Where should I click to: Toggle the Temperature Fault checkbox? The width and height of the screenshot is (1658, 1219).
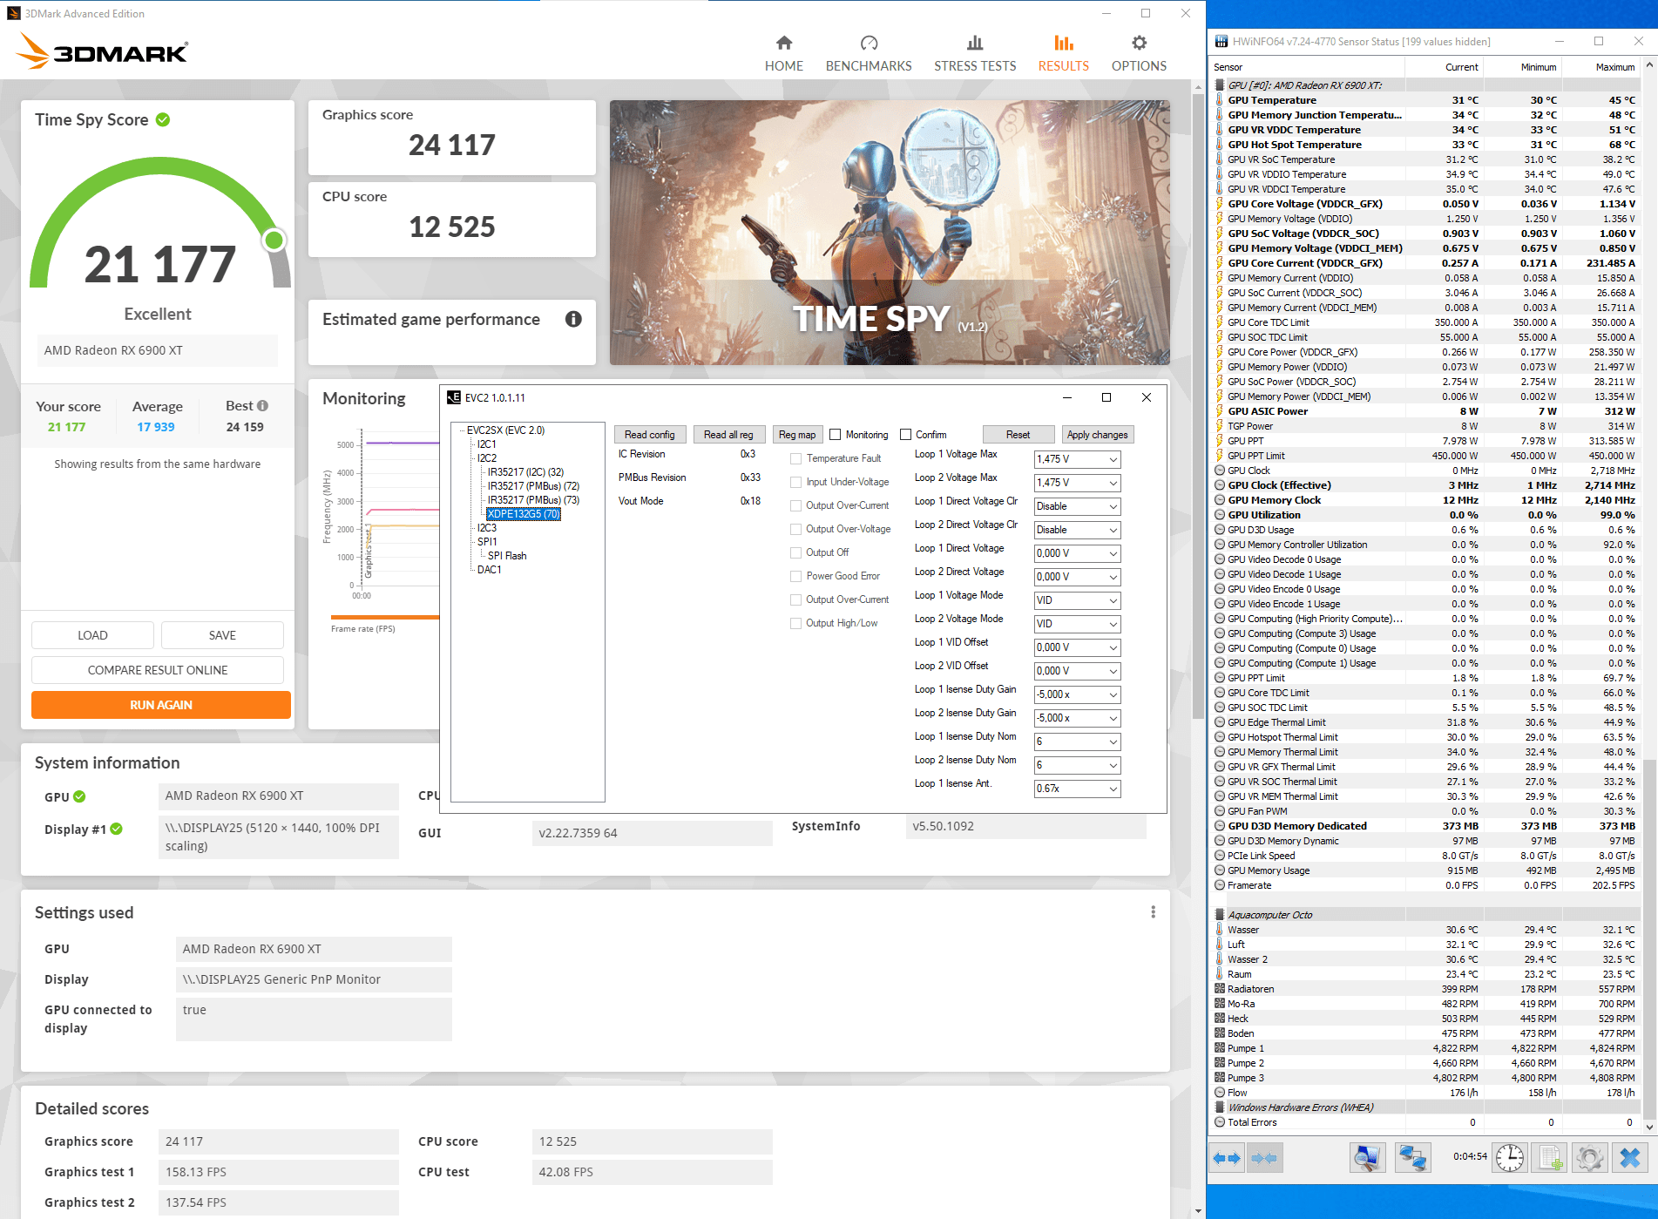(x=796, y=458)
